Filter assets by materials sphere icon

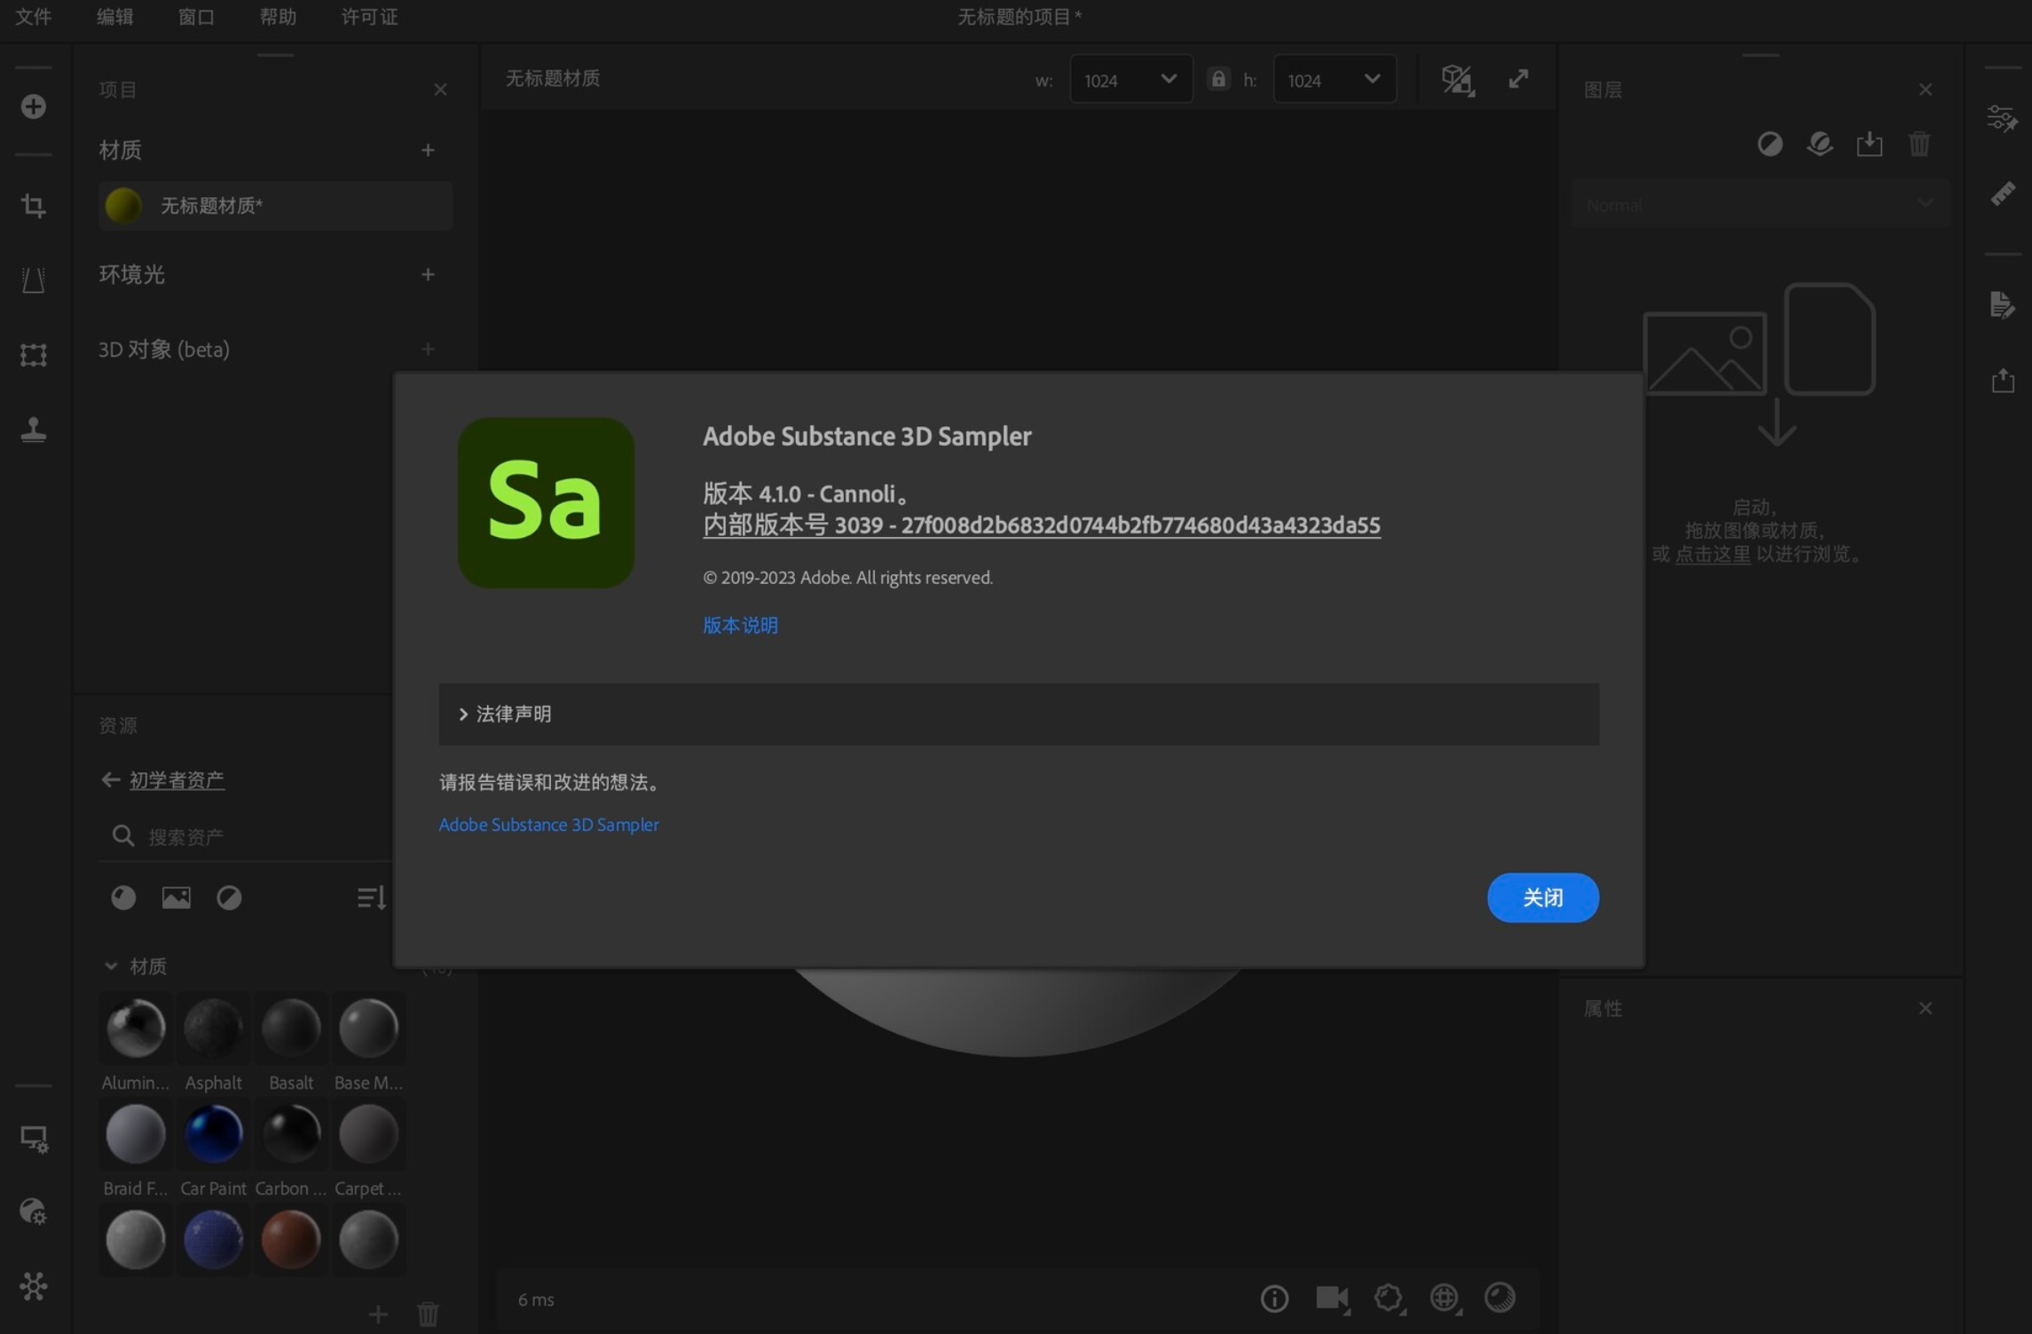123,898
